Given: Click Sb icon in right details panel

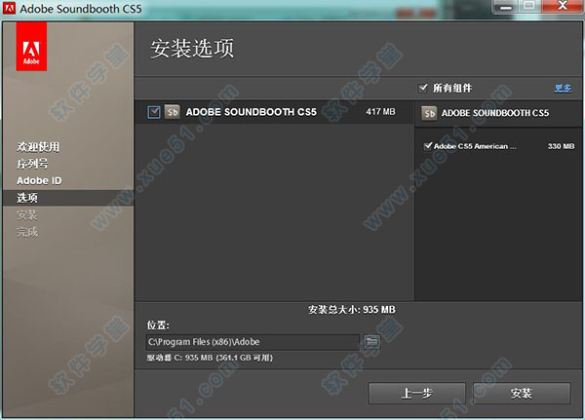Looking at the screenshot, I should (429, 113).
